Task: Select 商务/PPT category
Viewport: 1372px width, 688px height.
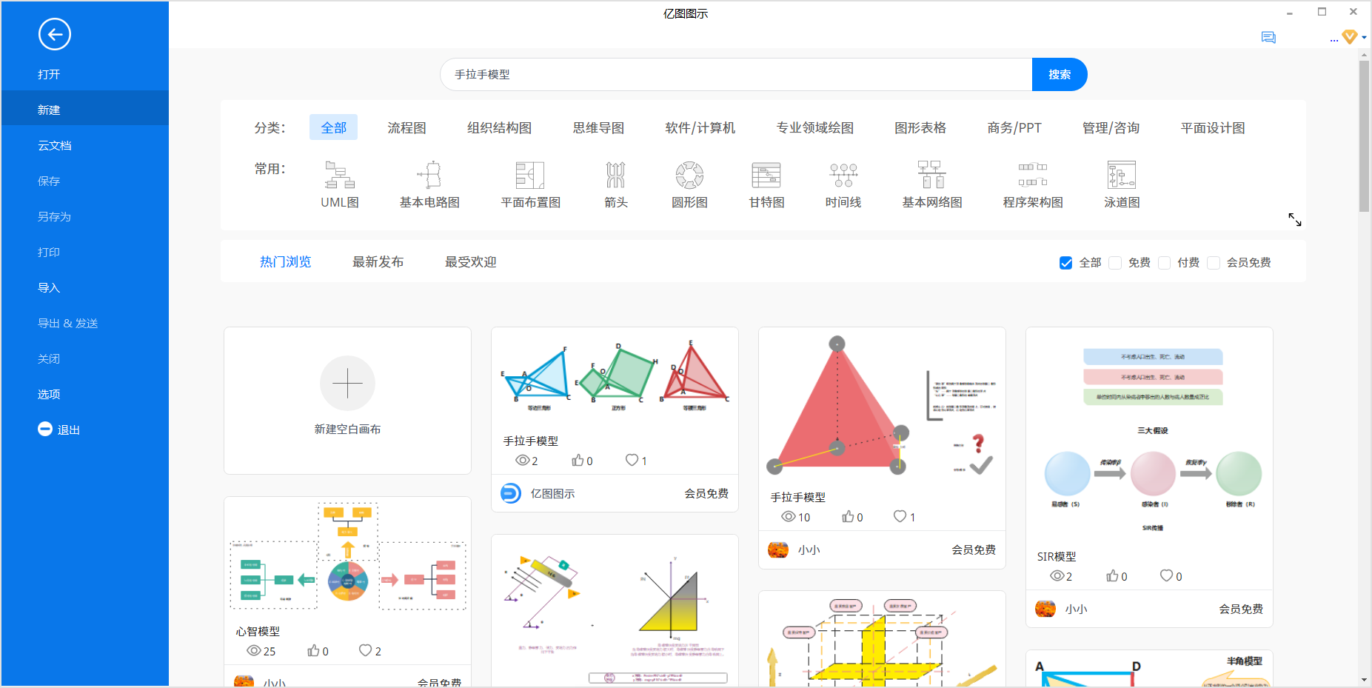Action: tap(1014, 127)
